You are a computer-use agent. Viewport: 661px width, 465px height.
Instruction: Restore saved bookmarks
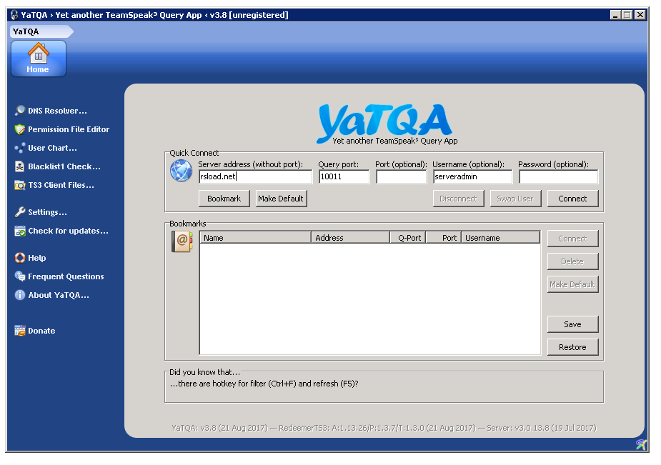[572, 347]
